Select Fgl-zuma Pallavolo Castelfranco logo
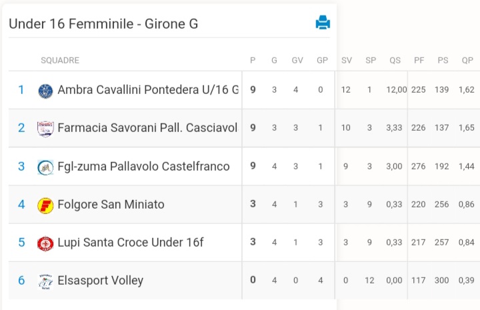 pyautogui.click(x=45, y=167)
